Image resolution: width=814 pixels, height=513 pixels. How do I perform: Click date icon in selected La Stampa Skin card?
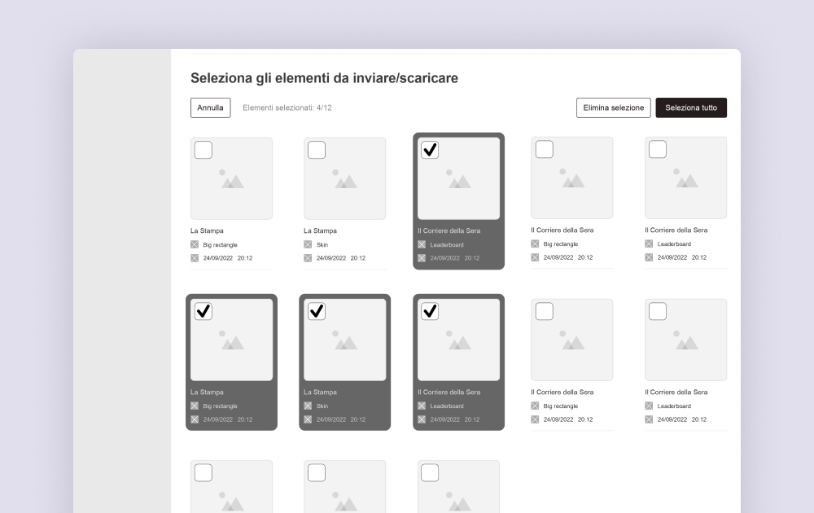tap(308, 419)
